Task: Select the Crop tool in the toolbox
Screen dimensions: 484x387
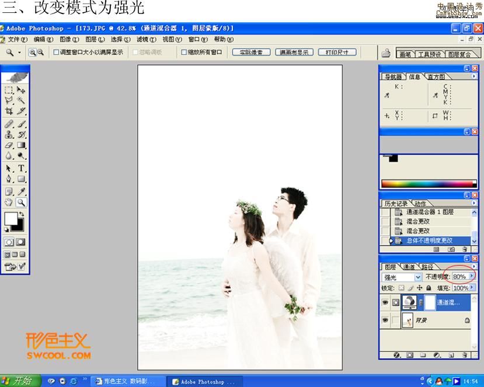Action: [9, 111]
